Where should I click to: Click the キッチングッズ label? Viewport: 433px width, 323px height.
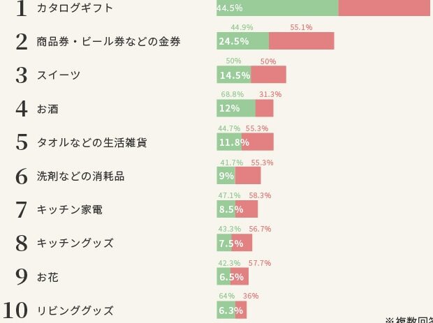(x=75, y=243)
